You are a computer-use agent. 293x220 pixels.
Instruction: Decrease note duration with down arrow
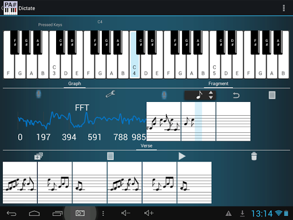point(211,97)
